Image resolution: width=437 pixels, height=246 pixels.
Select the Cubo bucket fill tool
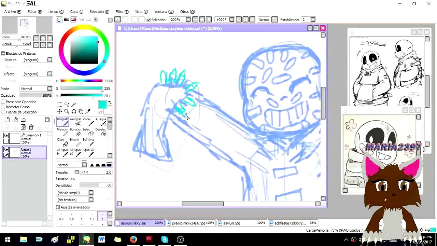[x=62, y=142]
